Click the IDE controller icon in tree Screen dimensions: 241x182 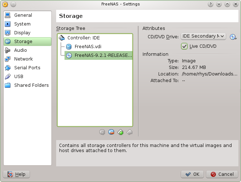62,38
